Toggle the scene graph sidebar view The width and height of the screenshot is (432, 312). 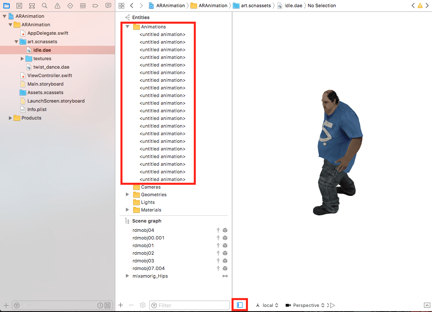pos(240,305)
